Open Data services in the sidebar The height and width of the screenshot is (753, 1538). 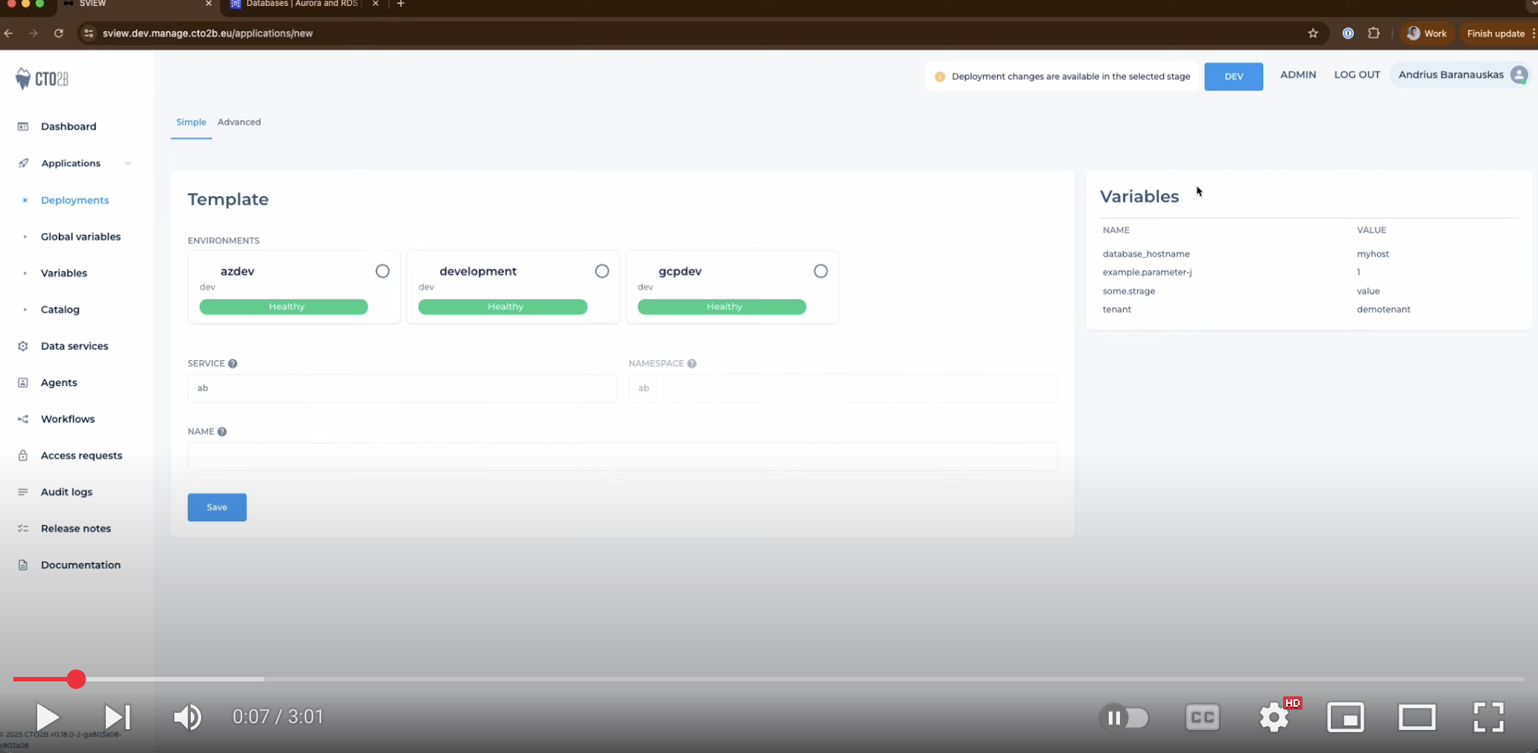click(73, 346)
